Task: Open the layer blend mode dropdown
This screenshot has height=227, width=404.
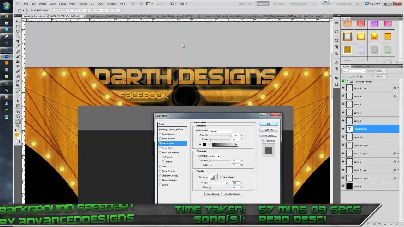Action: click(x=353, y=71)
